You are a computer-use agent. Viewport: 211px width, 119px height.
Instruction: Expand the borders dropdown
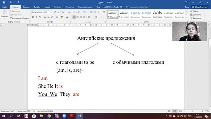point(103,17)
